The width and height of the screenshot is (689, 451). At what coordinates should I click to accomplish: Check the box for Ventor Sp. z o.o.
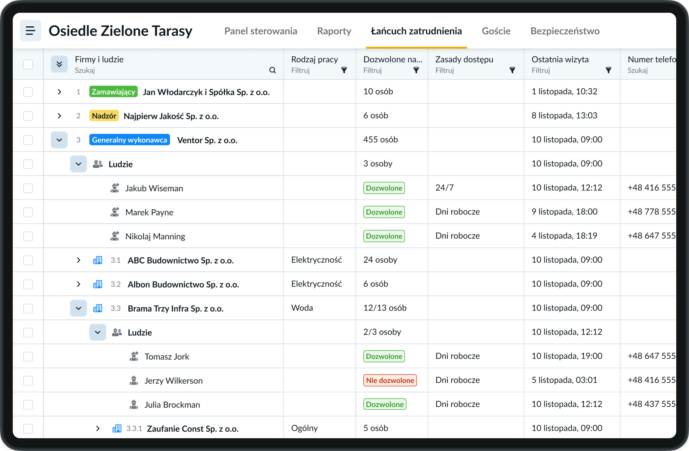(28, 140)
